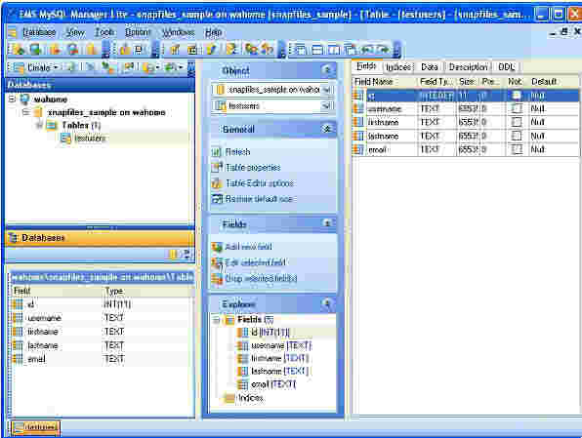
Task: Click the next window arrow icon
Action: pos(384,50)
